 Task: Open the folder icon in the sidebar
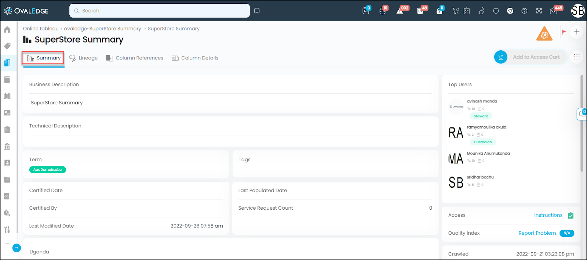coord(7,180)
